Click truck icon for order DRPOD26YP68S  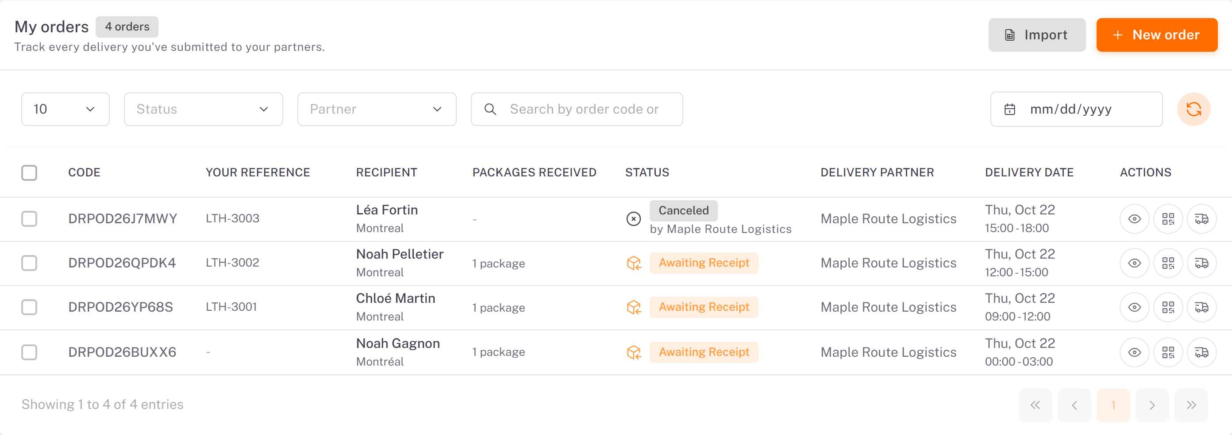point(1201,307)
